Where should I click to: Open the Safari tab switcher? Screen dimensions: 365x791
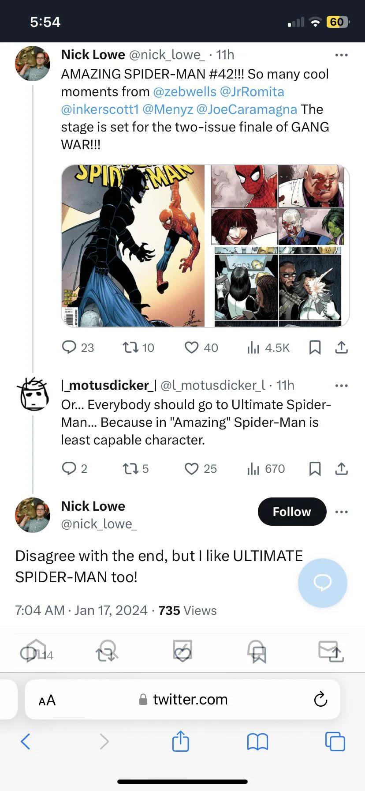(x=335, y=742)
